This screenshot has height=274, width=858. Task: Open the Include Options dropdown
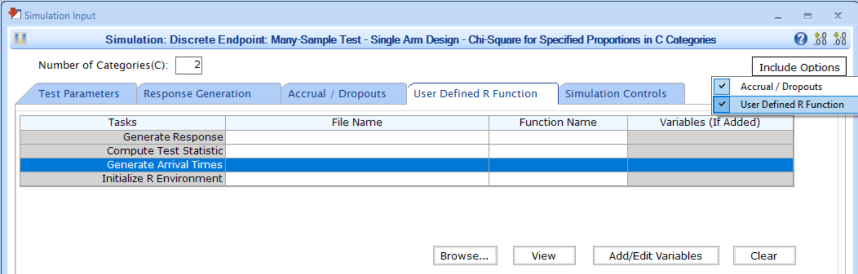tap(799, 67)
